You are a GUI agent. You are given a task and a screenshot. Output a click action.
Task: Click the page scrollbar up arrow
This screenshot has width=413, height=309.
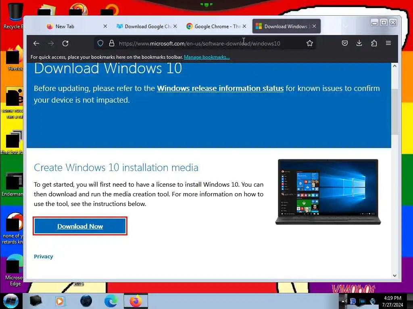394,66
